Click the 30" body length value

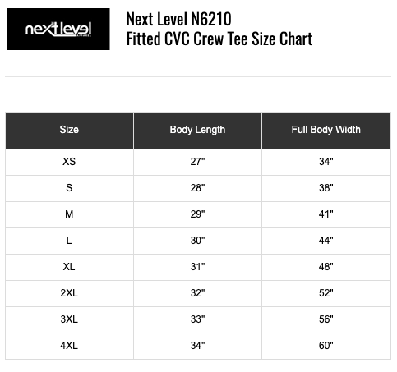click(x=197, y=241)
